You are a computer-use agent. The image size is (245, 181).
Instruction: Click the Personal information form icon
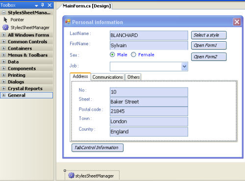coord(68,22)
